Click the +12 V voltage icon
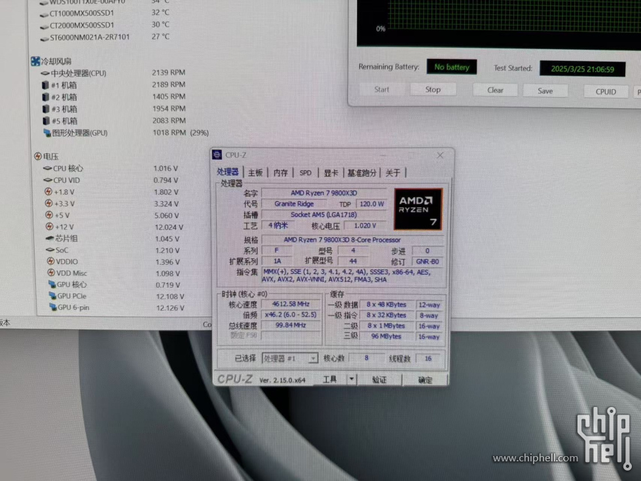 coord(50,226)
